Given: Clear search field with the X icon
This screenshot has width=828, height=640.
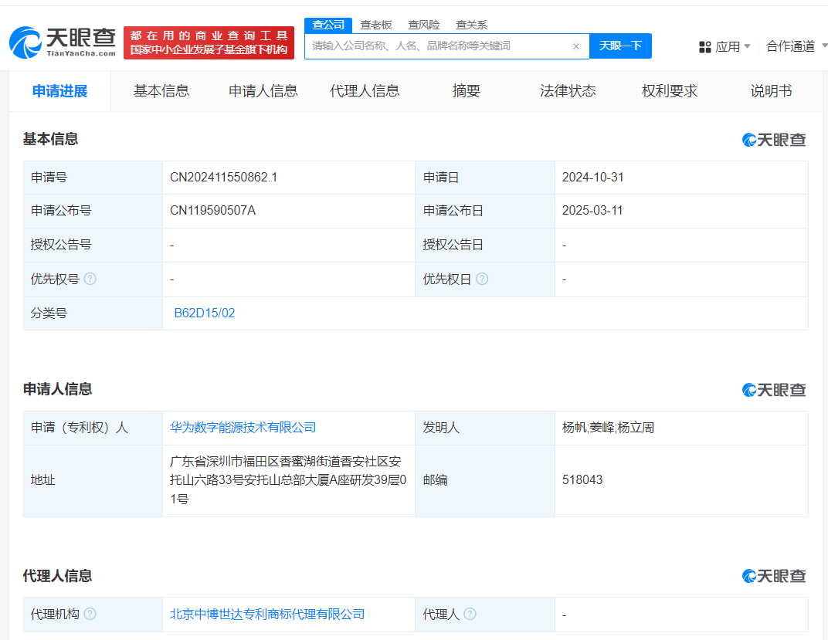Looking at the screenshot, I should point(575,46).
